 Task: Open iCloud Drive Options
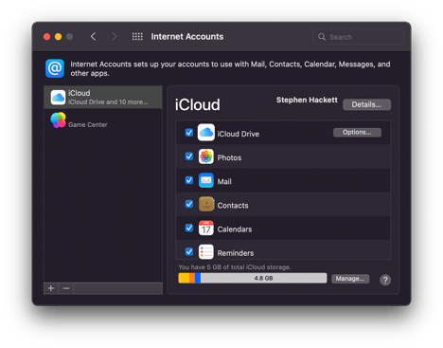point(357,133)
